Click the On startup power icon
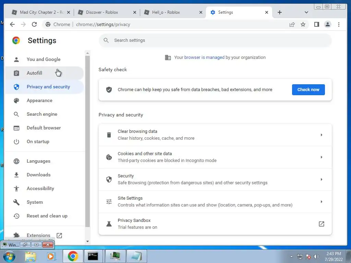The height and width of the screenshot is (263, 351). click(16, 141)
